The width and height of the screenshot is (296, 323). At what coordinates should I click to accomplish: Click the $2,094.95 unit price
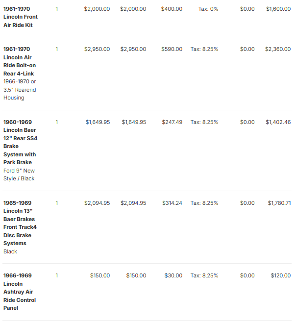pos(97,203)
